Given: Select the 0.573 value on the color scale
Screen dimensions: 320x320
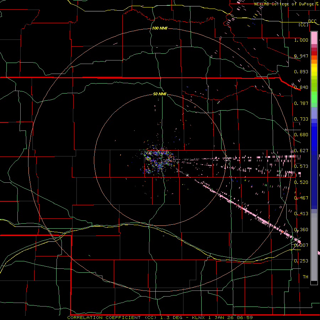Looking at the screenshot, I should coord(301,166).
